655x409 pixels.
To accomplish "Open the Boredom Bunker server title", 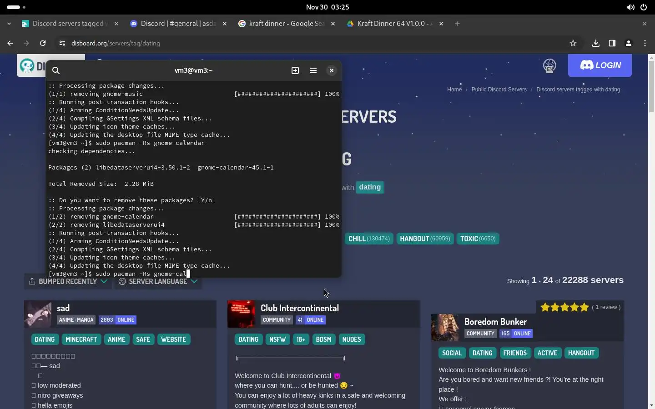I will [496, 322].
